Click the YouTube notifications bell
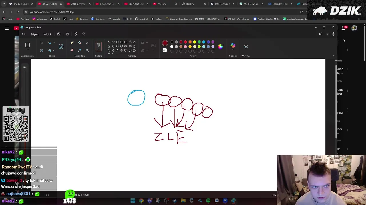The image size is (366, 205). click(x=344, y=28)
